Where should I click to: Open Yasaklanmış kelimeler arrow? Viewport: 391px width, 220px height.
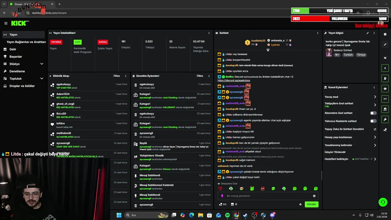pos(375,145)
